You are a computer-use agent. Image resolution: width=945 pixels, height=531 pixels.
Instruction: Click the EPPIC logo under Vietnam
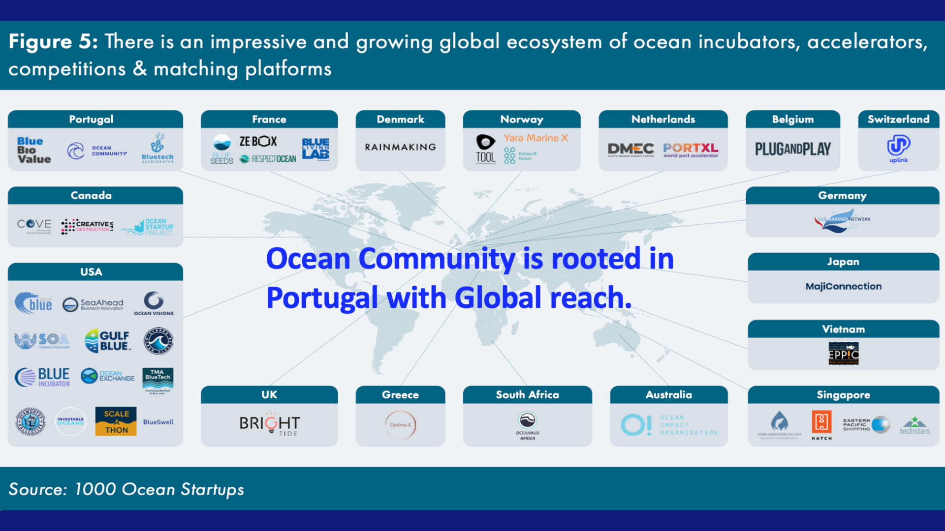pos(843,354)
